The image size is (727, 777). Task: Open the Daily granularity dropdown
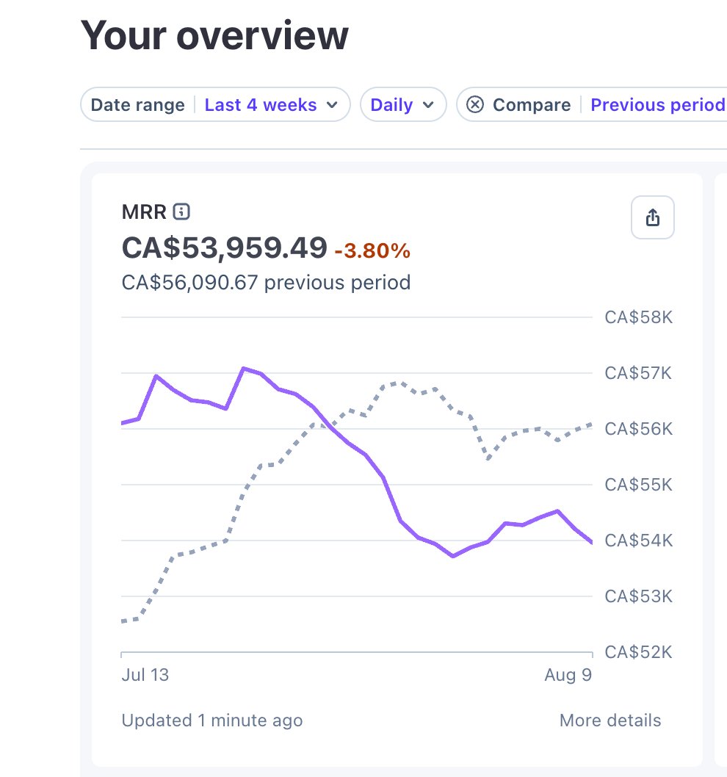click(x=403, y=104)
